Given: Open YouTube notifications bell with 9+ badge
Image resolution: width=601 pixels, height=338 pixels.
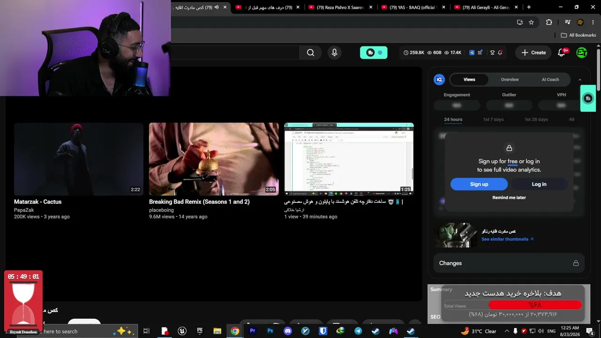Looking at the screenshot, I should click(562, 53).
